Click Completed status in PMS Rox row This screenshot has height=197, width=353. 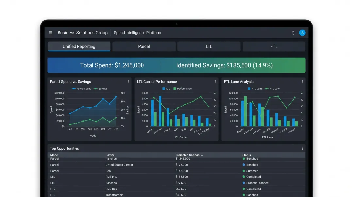coord(251,189)
